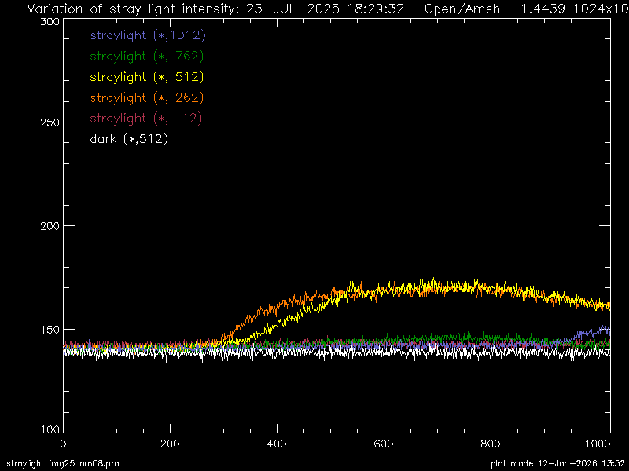
Task: Click the 400 label on the x-axis
Action: [277, 444]
